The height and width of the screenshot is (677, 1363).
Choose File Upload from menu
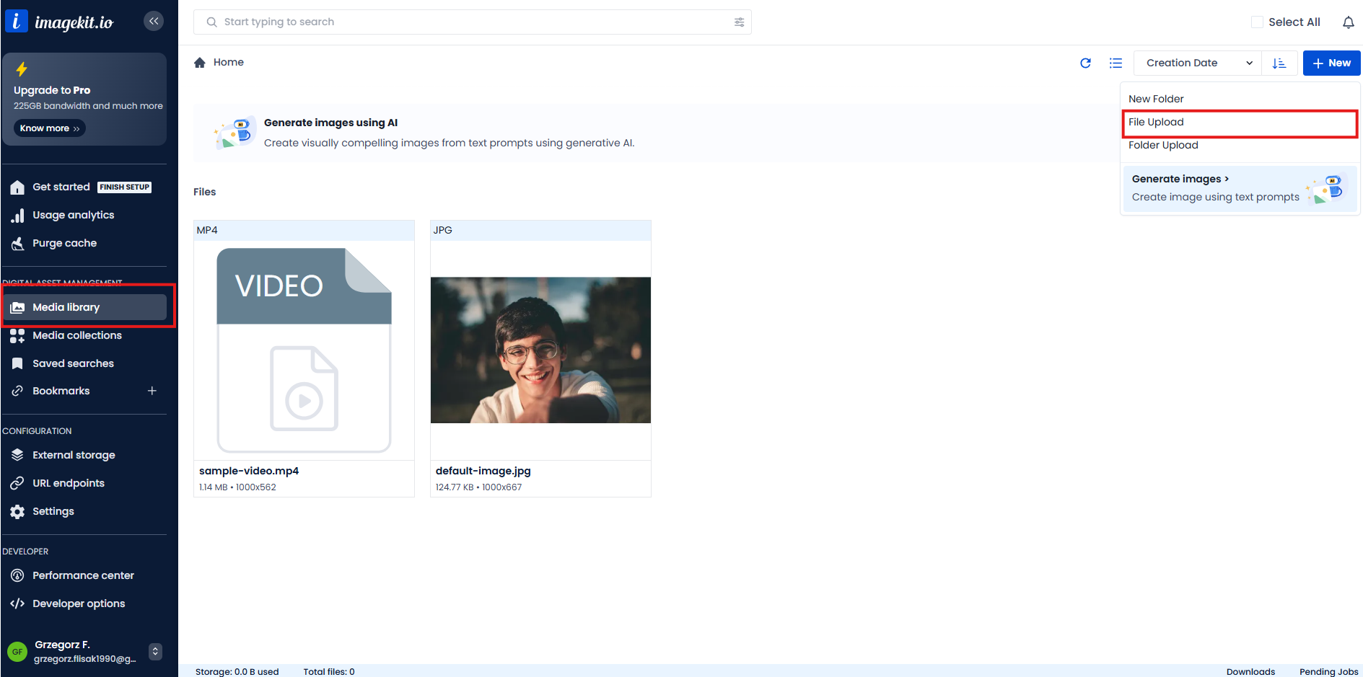(x=1156, y=122)
